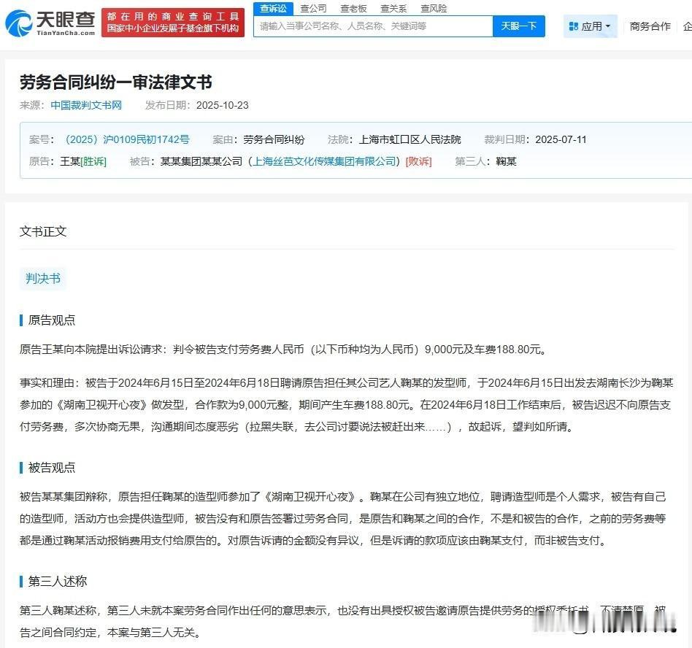Switch to the 查公司 tab
The height and width of the screenshot is (648, 692).
click(x=313, y=8)
